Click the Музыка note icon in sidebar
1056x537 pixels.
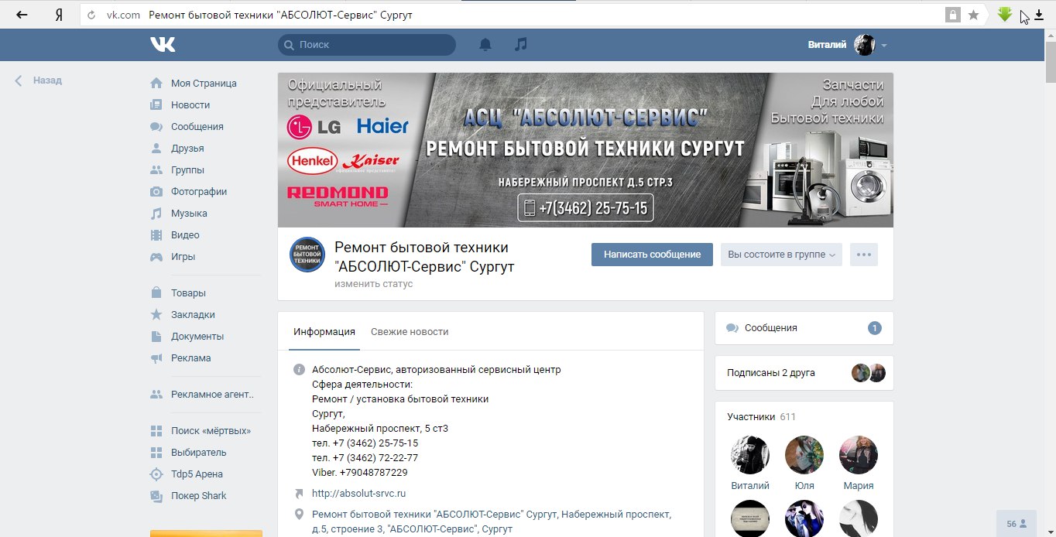(156, 214)
